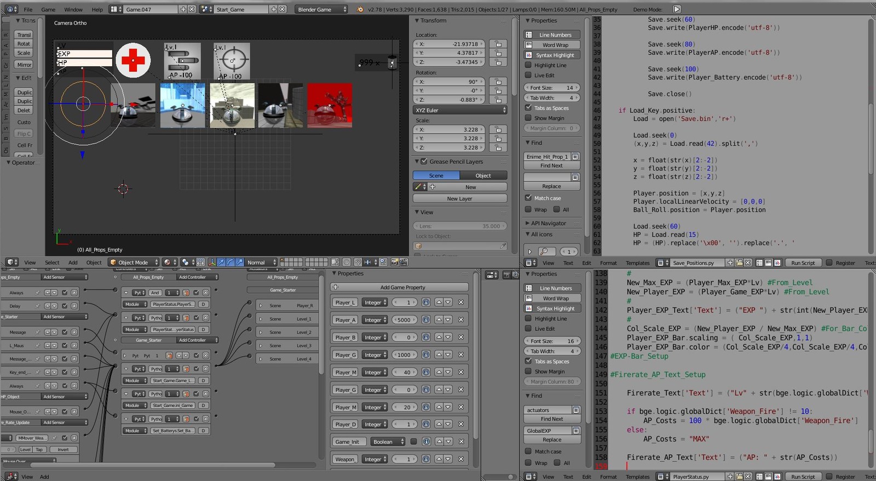Select the translate manipulator arrow icon
Screen dimensions: 876x481
221,262
